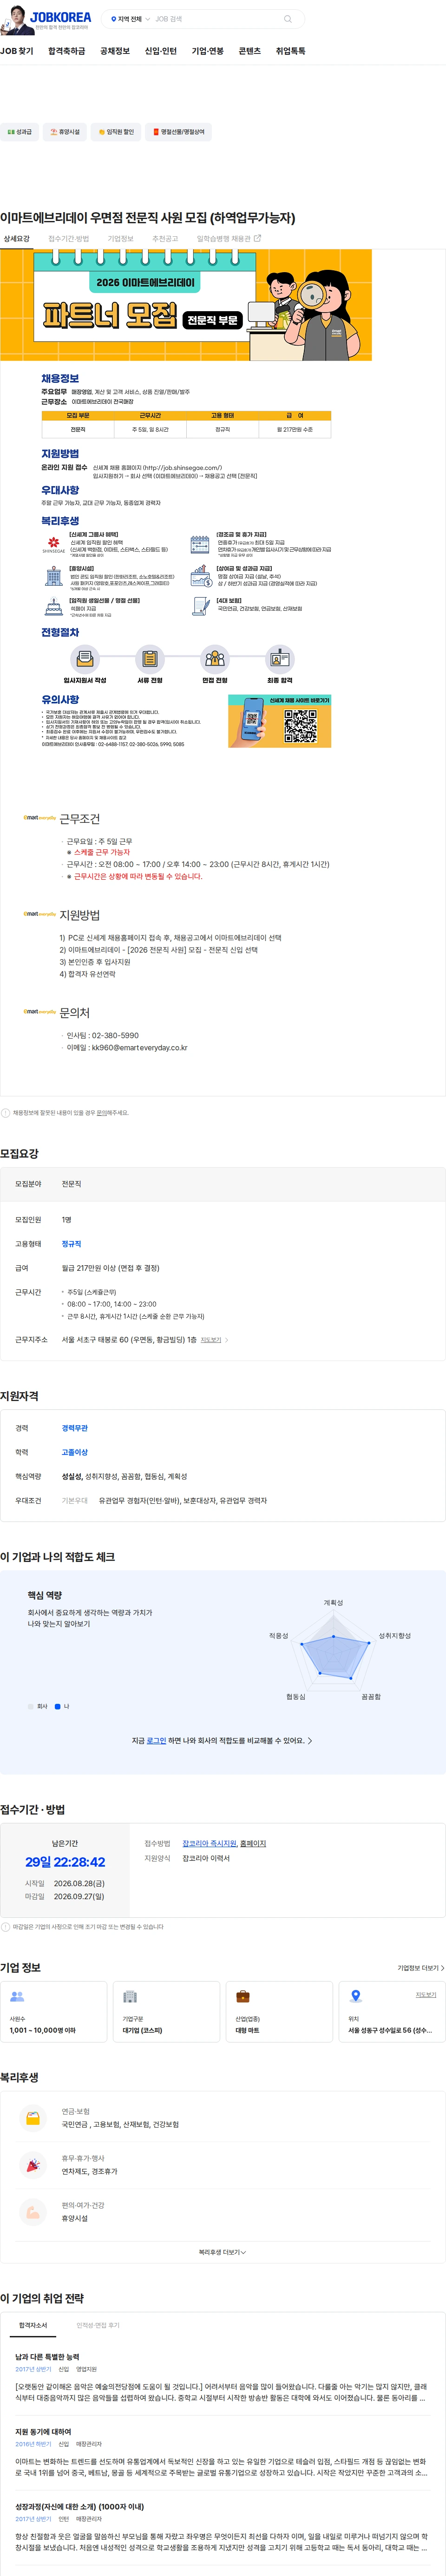Click the 서류 전형 step icon
This screenshot has height=2576, width=446.
pyautogui.click(x=150, y=659)
